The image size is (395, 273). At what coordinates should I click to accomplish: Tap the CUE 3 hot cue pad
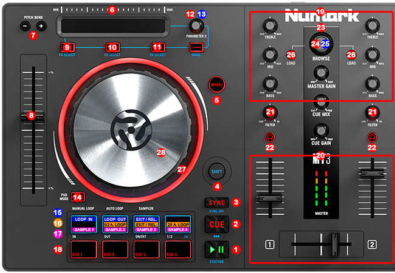[146, 249]
